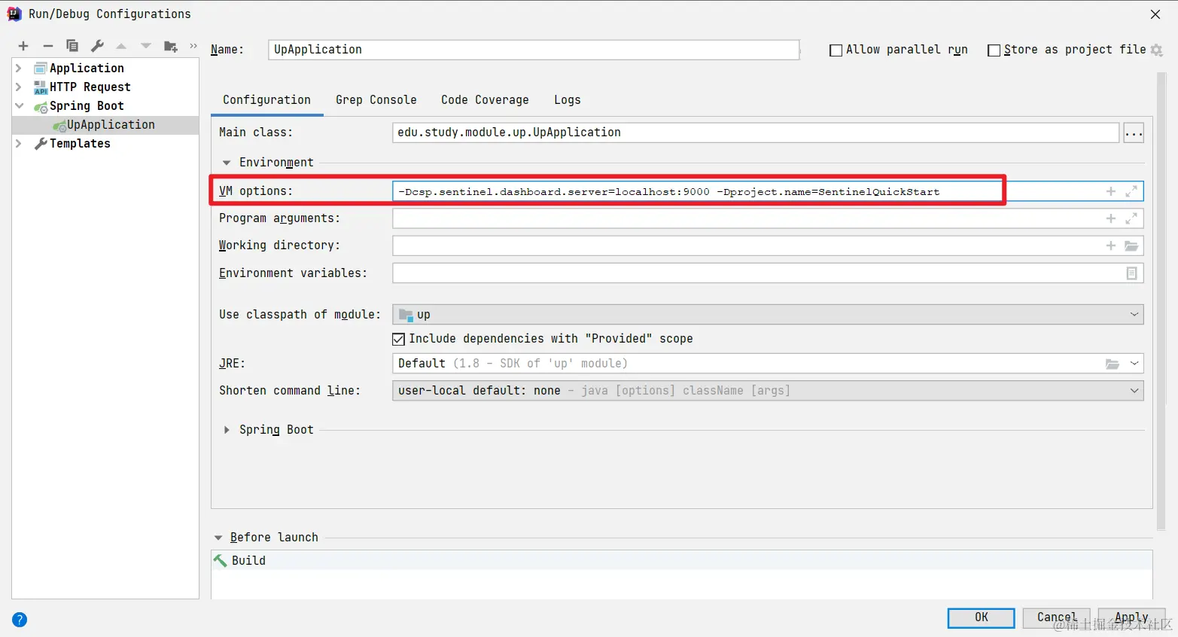Expand the HTTP Request tree node
The image size is (1178, 637).
tap(19, 87)
